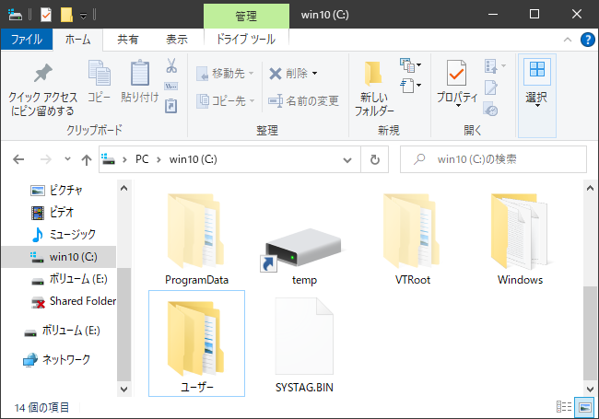Click Rename (名前の変更) in ribbon

coord(303,100)
